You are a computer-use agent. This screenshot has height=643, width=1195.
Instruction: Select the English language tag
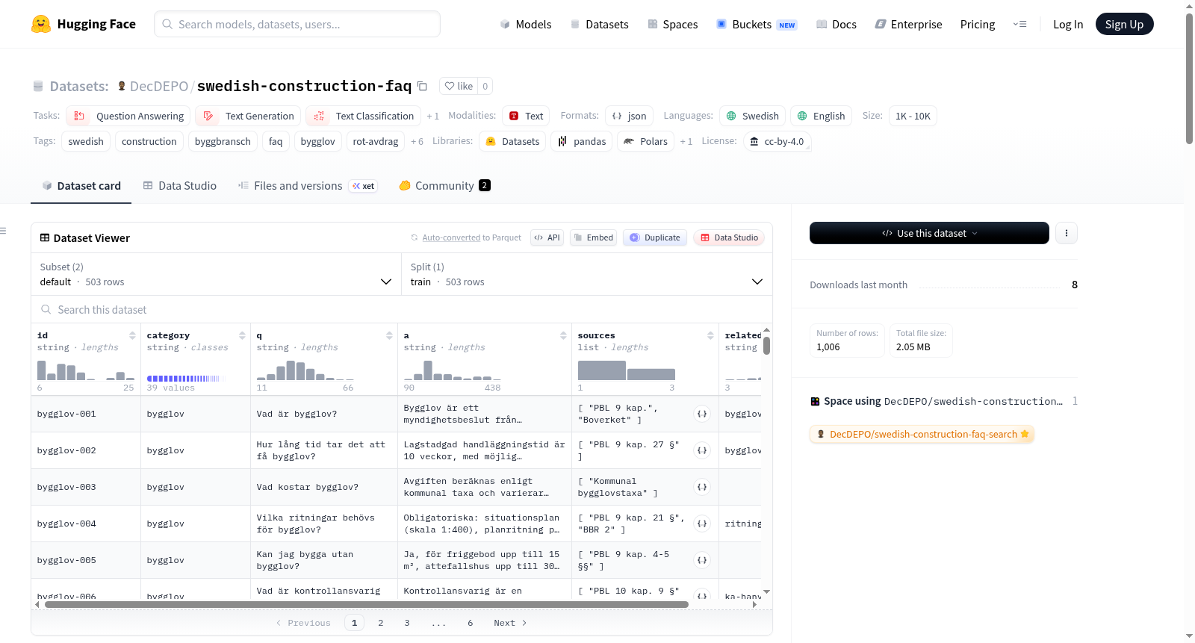(822, 116)
